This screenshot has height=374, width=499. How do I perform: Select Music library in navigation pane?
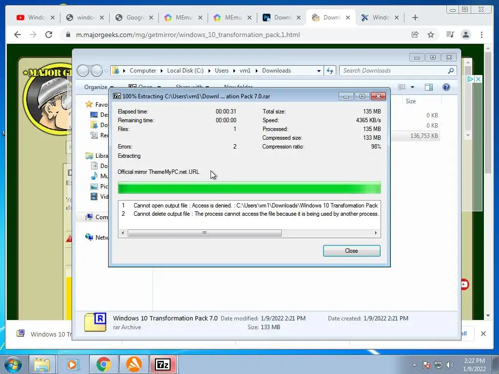click(x=99, y=176)
